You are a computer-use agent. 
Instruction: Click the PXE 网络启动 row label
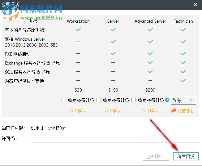[x=18, y=54]
